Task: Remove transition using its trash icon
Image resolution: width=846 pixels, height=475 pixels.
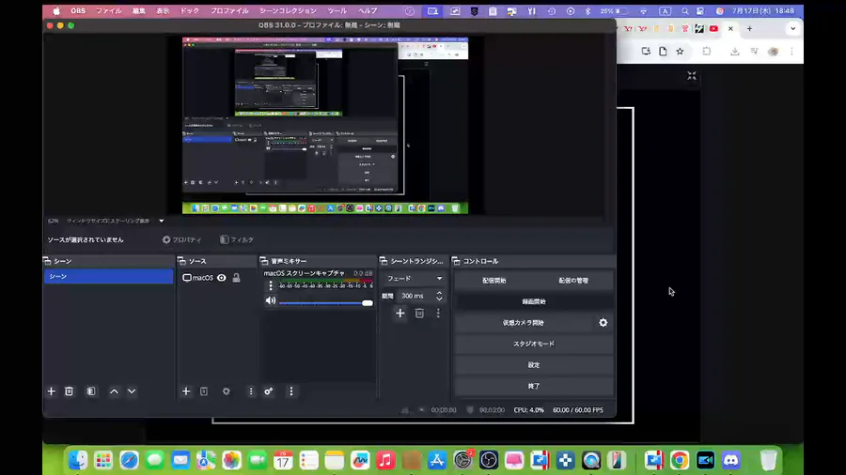Action: click(419, 314)
